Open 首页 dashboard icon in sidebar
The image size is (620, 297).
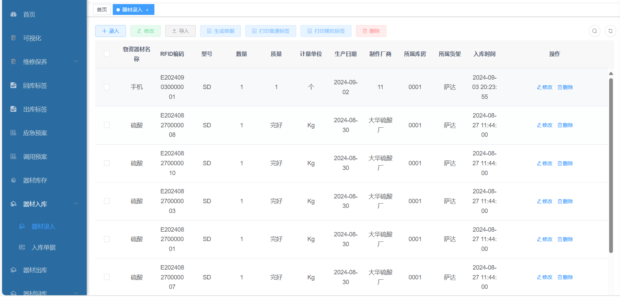(14, 14)
